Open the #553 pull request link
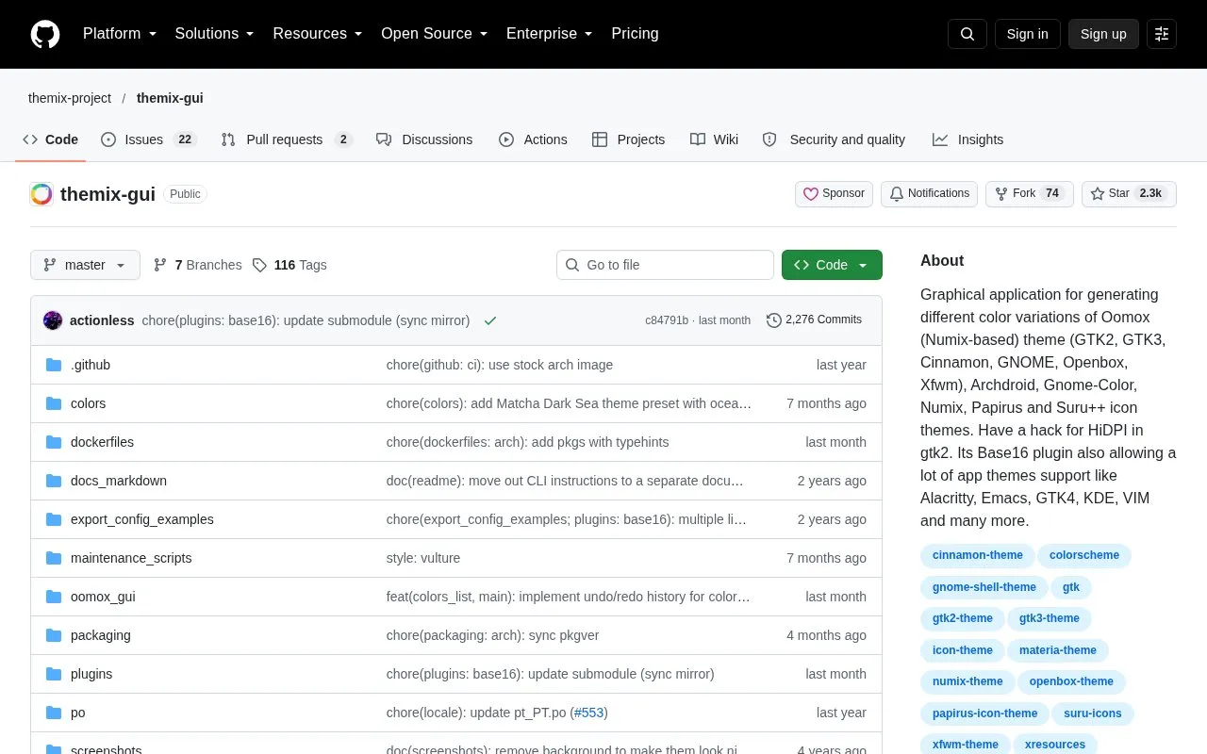1207x754 pixels. (x=589, y=713)
